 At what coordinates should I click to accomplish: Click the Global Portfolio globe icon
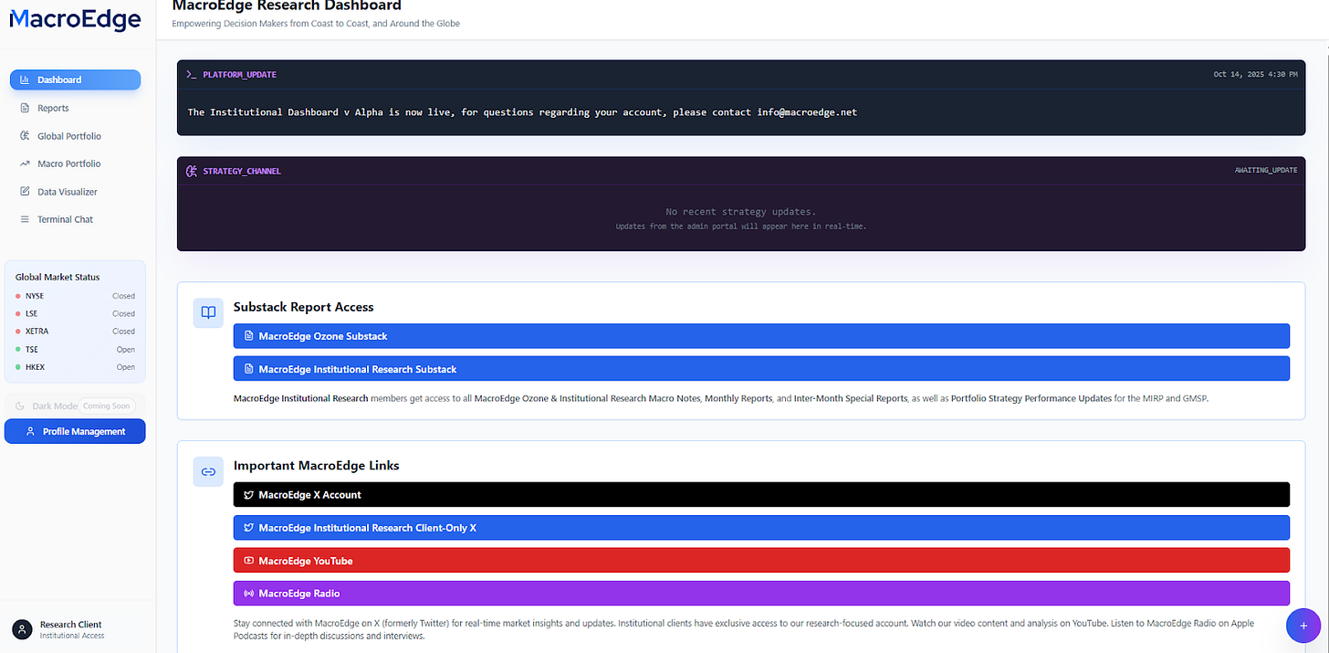click(25, 136)
